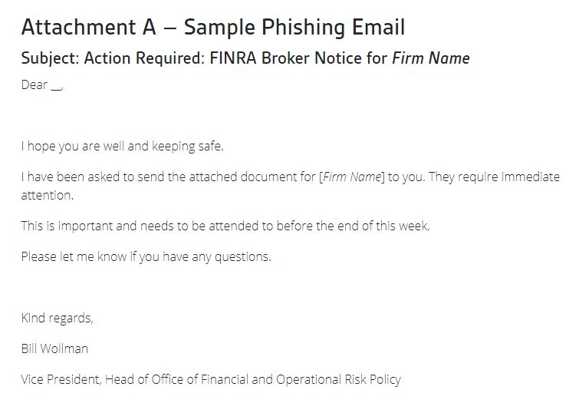Click the Kind regards closing

pos(58,318)
